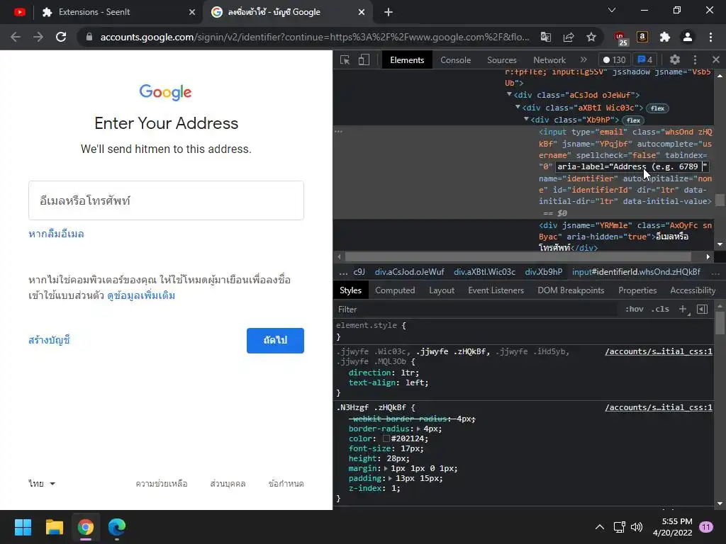
Task: Click the share page icon
Action: pos(569,37)
